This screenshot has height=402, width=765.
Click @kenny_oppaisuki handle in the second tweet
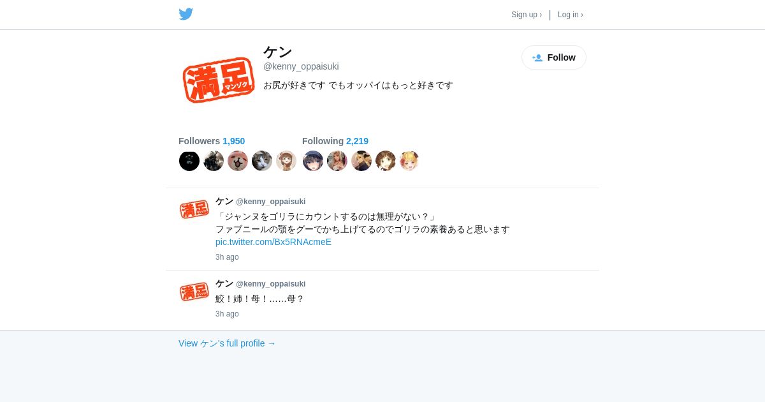tap(271, 284)
